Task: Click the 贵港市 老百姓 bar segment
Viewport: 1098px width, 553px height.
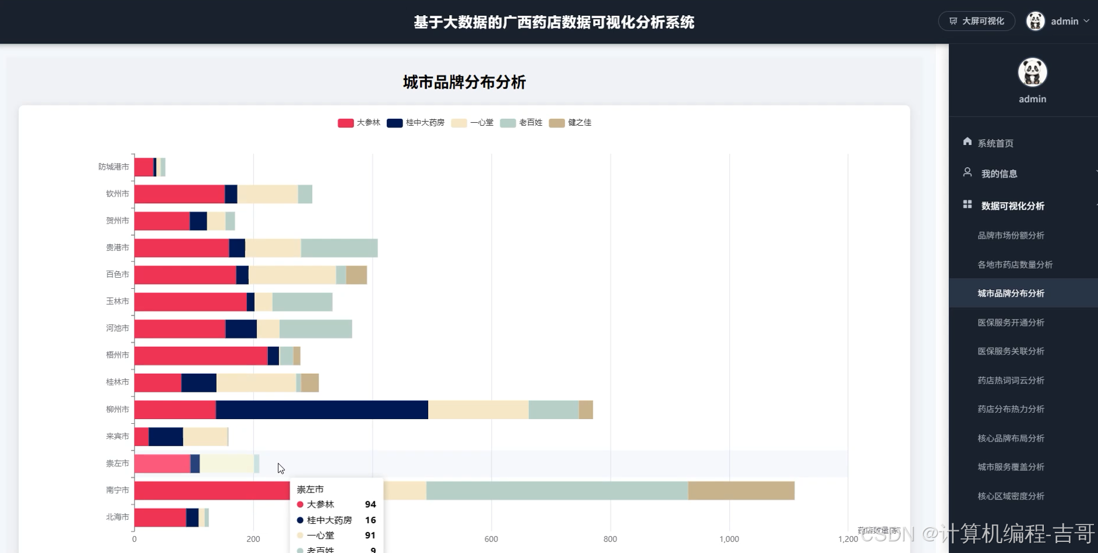Action: tap(339, 248)
